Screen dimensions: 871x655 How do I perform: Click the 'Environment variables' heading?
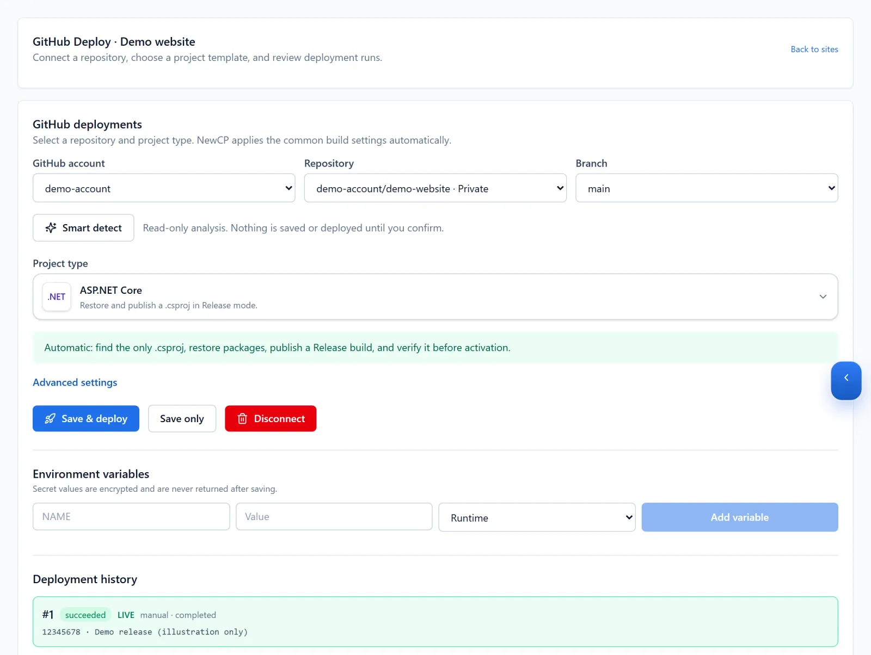[91, 474]
